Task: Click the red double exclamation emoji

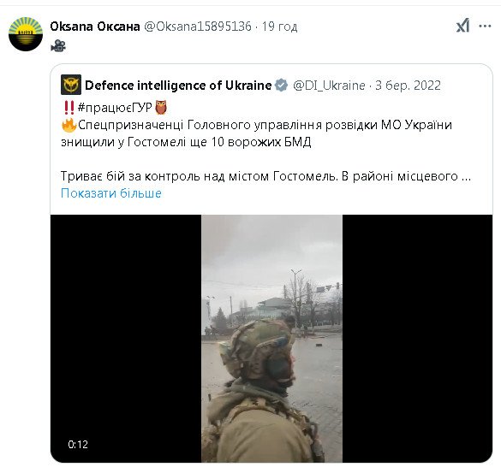Action: tap(69, 108)
